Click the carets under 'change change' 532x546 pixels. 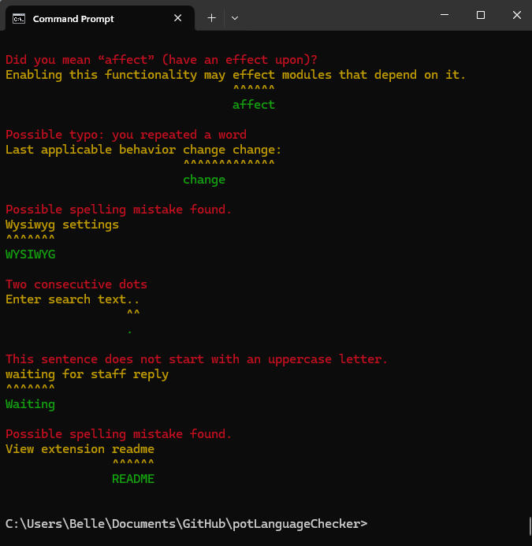229,163
